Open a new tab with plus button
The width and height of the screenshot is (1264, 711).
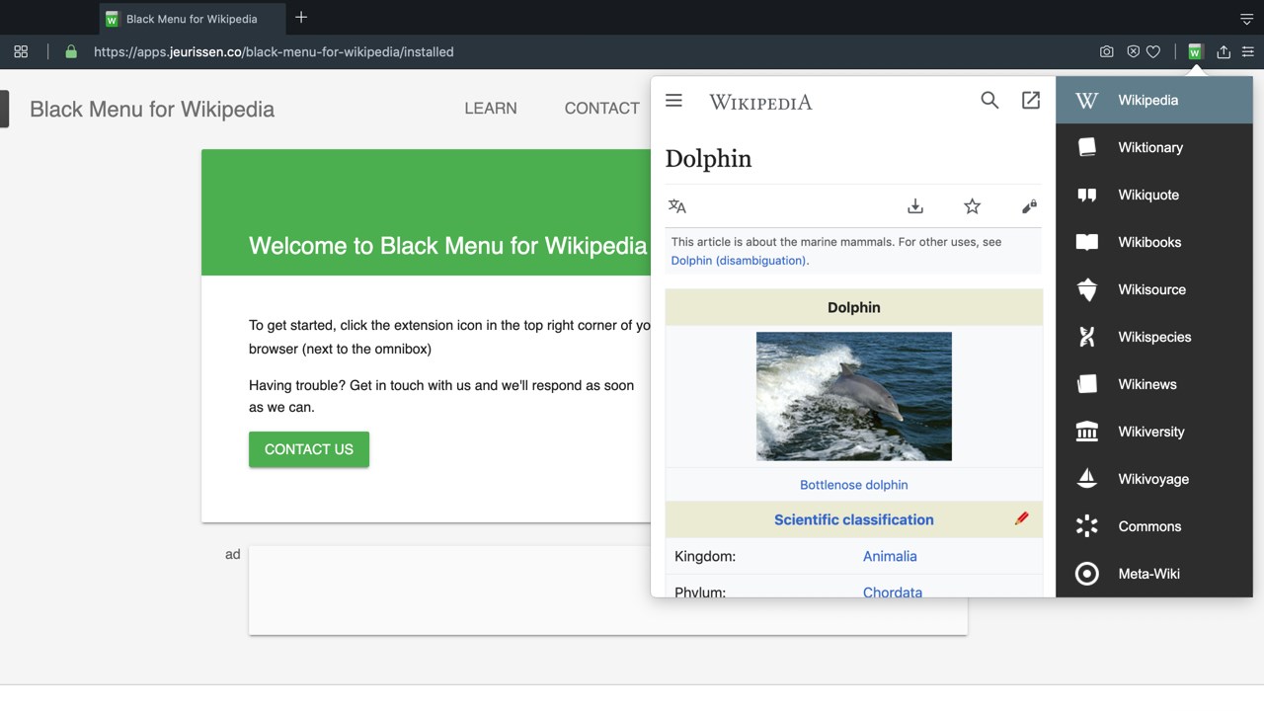pyautogui.click(x=301, y=18)
